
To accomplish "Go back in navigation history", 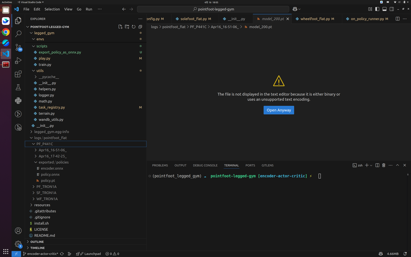I will tap(124, 9).
